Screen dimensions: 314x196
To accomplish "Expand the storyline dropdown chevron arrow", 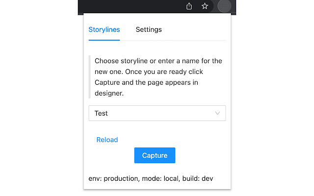I will (x=218, y=113).
